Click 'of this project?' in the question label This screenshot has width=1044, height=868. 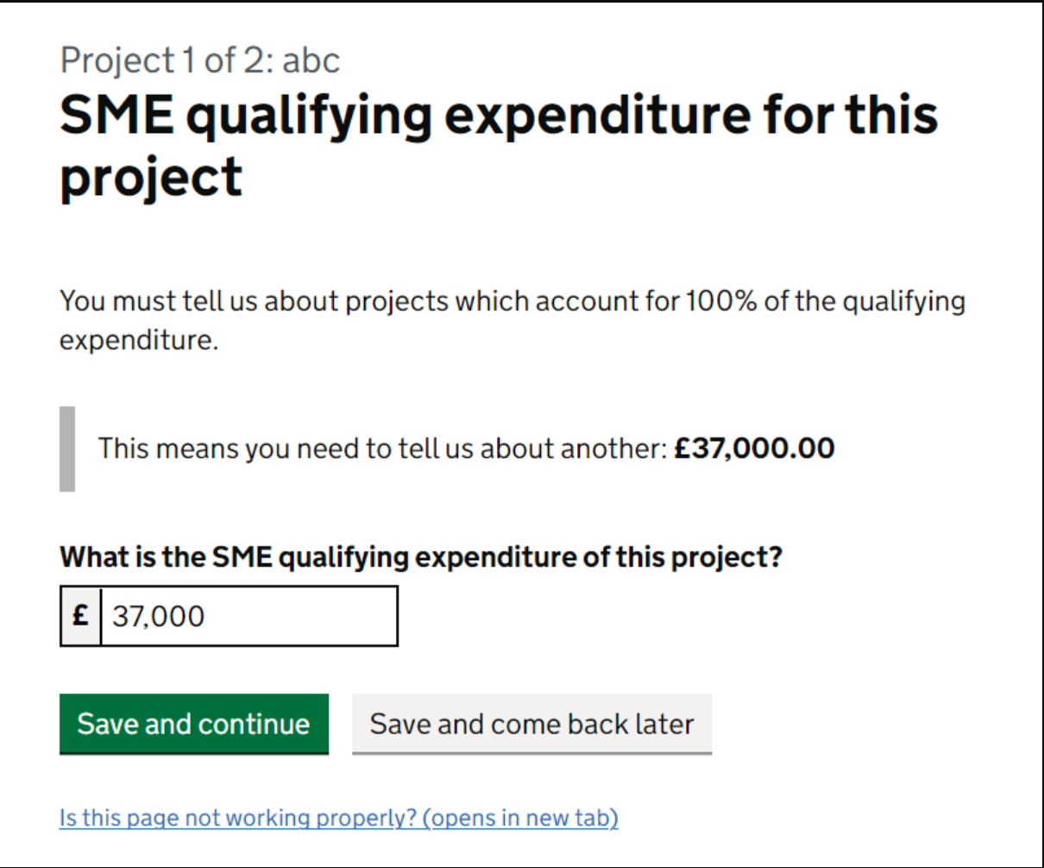pos(682,557)
